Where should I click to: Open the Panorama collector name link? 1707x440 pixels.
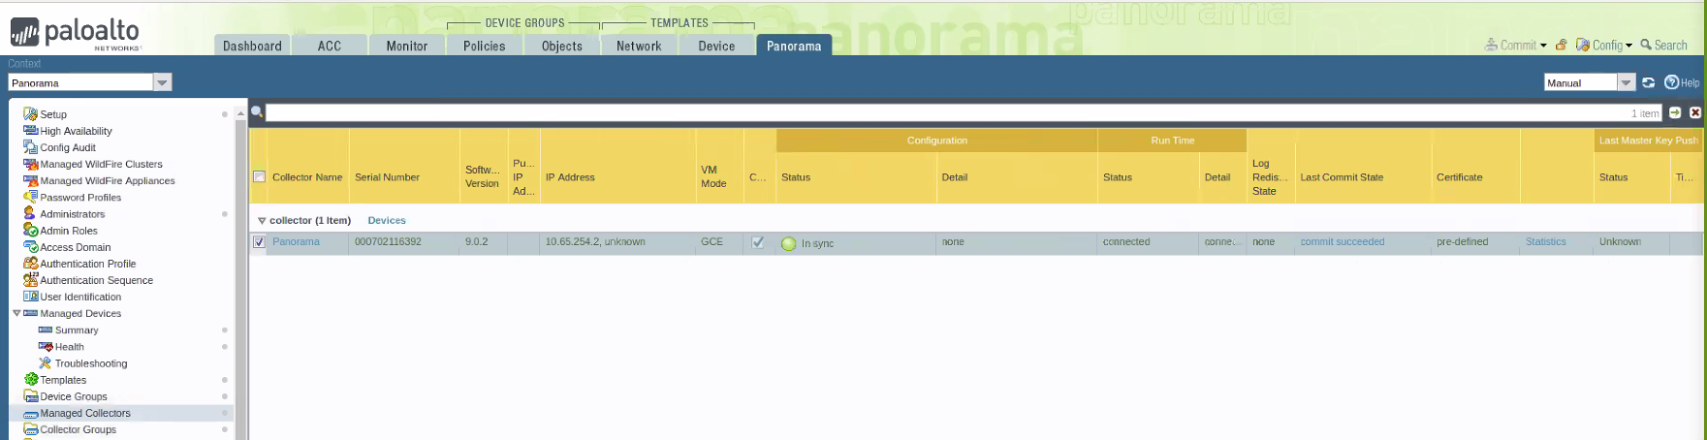[x=296, y=242]
